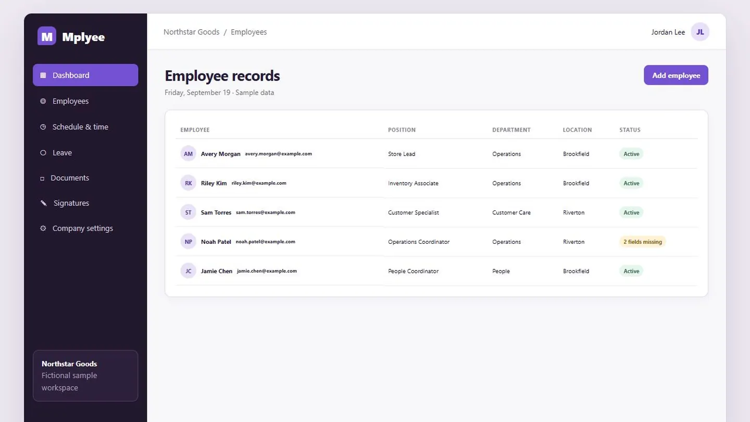Open the Dashboard menu item
The image size is (750, 422).
click(x=85, y=75)
